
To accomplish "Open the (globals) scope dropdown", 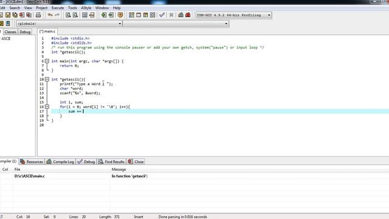I will [69, 24].
